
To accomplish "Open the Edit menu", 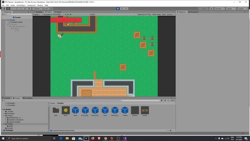I will [7, 5].
